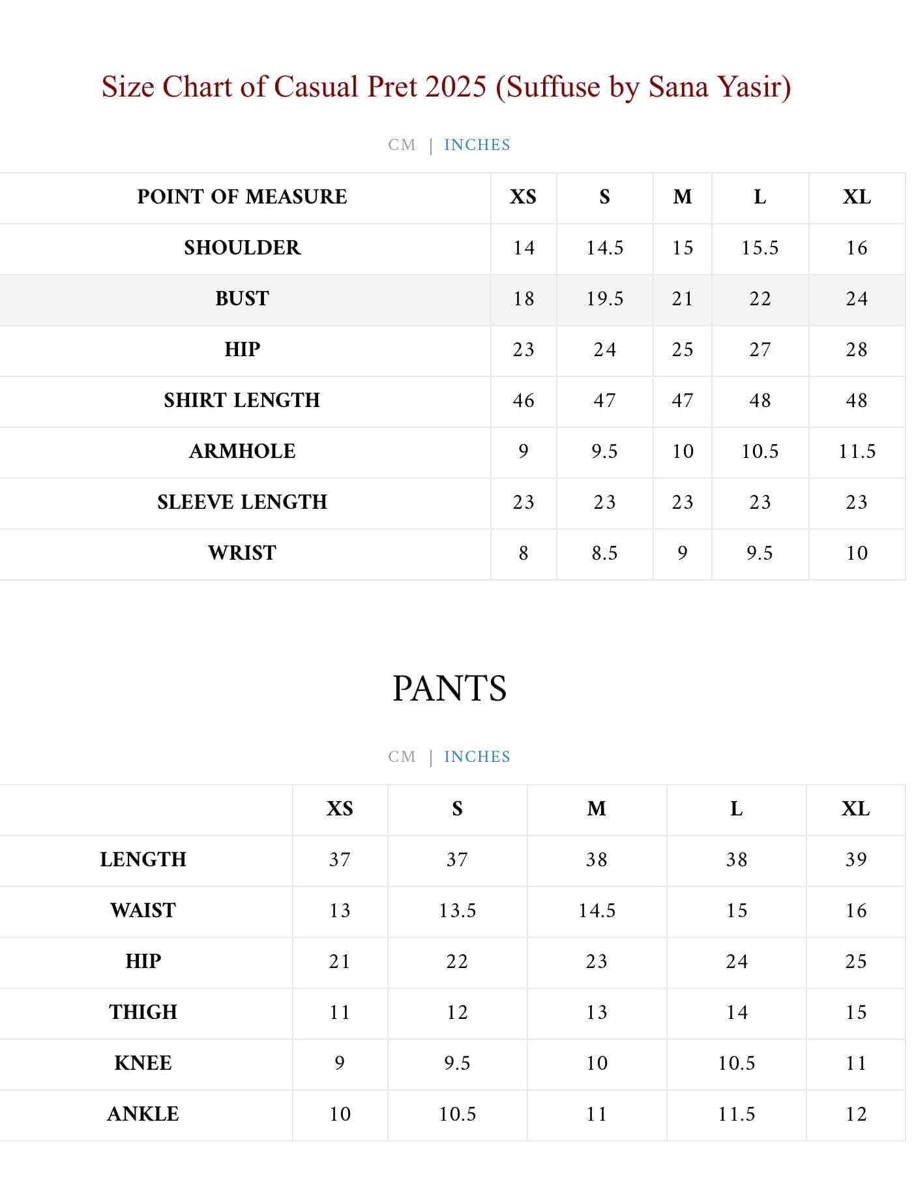The image size is (916, 1182).
Task: Switch the top size chart to CM
Action: tap(402, 145)
